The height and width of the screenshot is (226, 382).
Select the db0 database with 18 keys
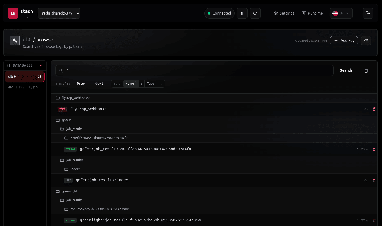coord(25,77)
